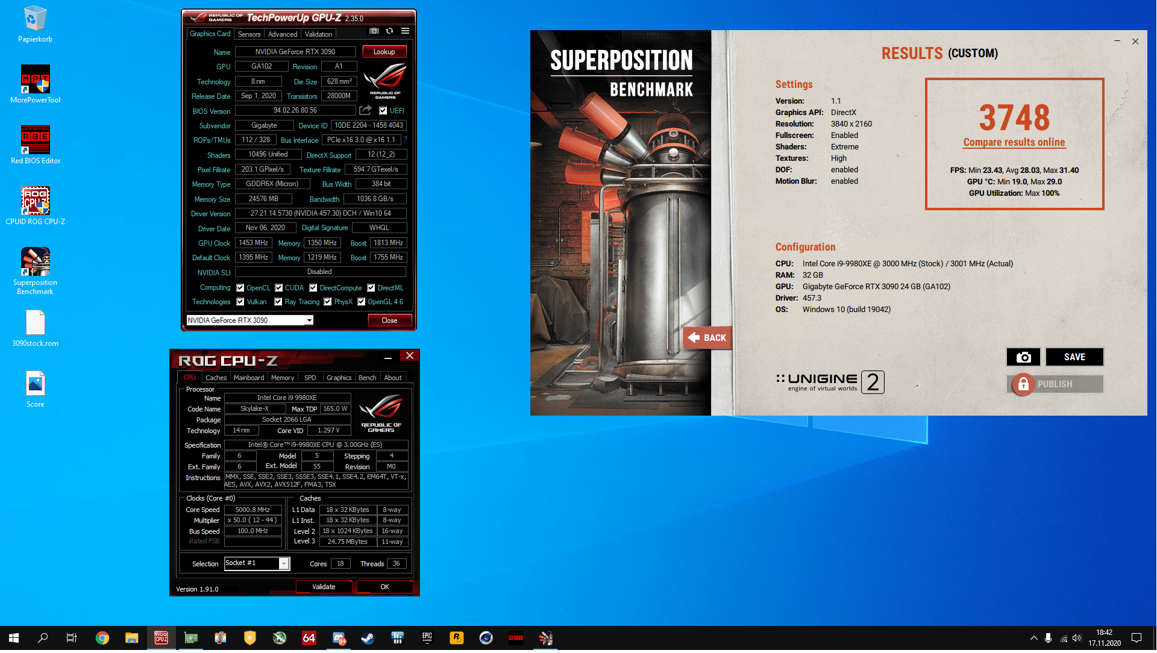Open the volume control in the tray

tap(1077, 638)
